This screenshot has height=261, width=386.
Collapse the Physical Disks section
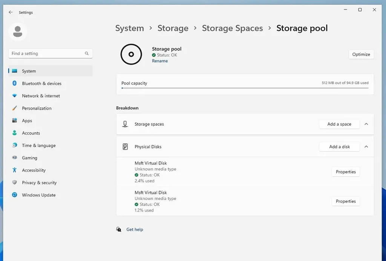[366, 147]
